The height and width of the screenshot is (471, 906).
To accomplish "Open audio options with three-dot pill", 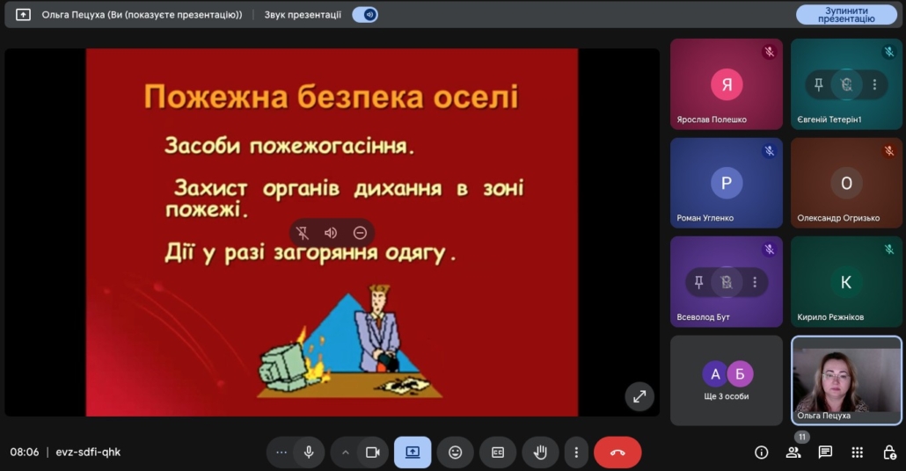I will pyautogui.click(x=281, y=453).
